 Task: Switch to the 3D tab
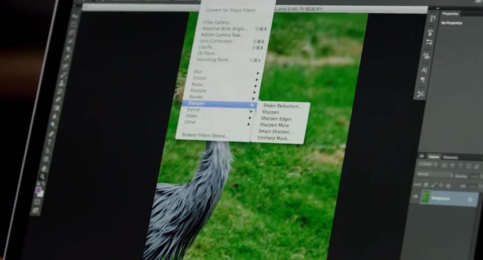click(x=422, y=156)
